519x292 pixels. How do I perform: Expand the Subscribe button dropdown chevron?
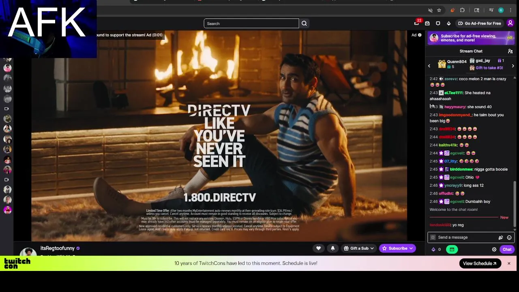click(x=411, y=248)
